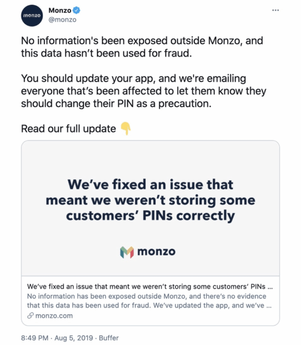Click the pointing-down hand emoji
The width and height of the screenshot is (301, 345).
[x=126, y=128]
